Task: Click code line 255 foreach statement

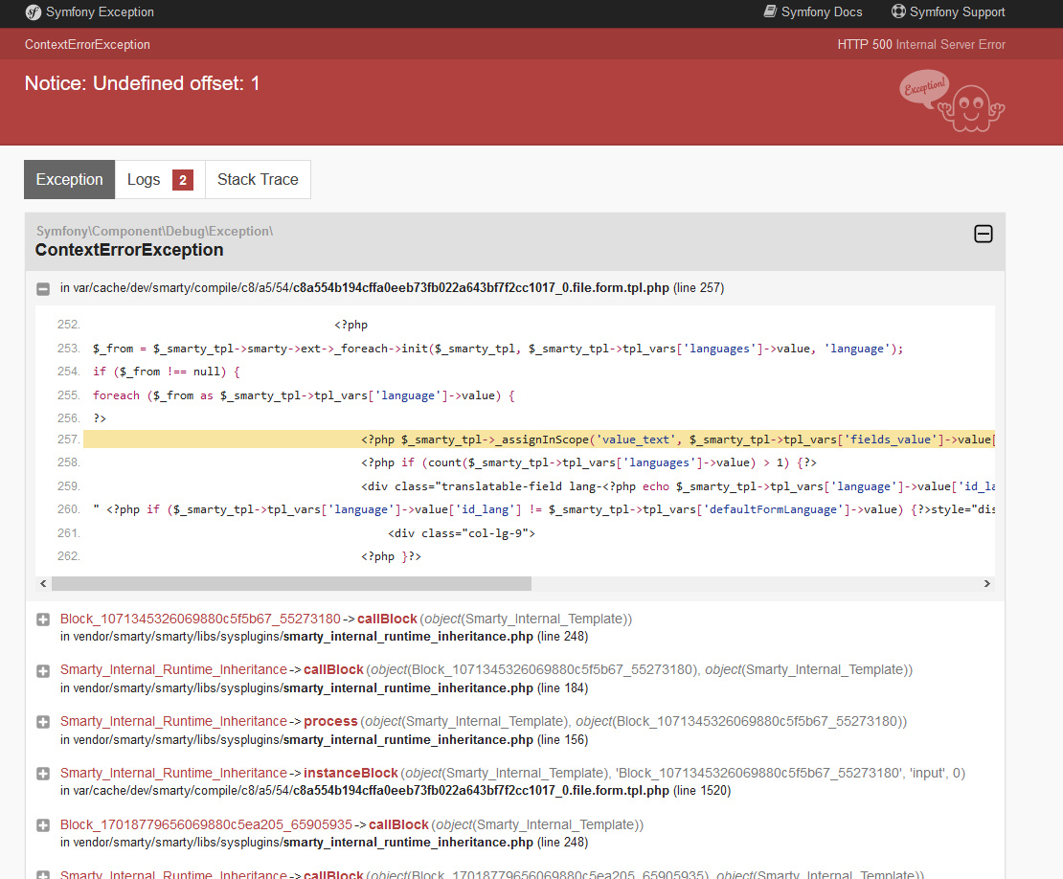Action: [x=304, y=395]
